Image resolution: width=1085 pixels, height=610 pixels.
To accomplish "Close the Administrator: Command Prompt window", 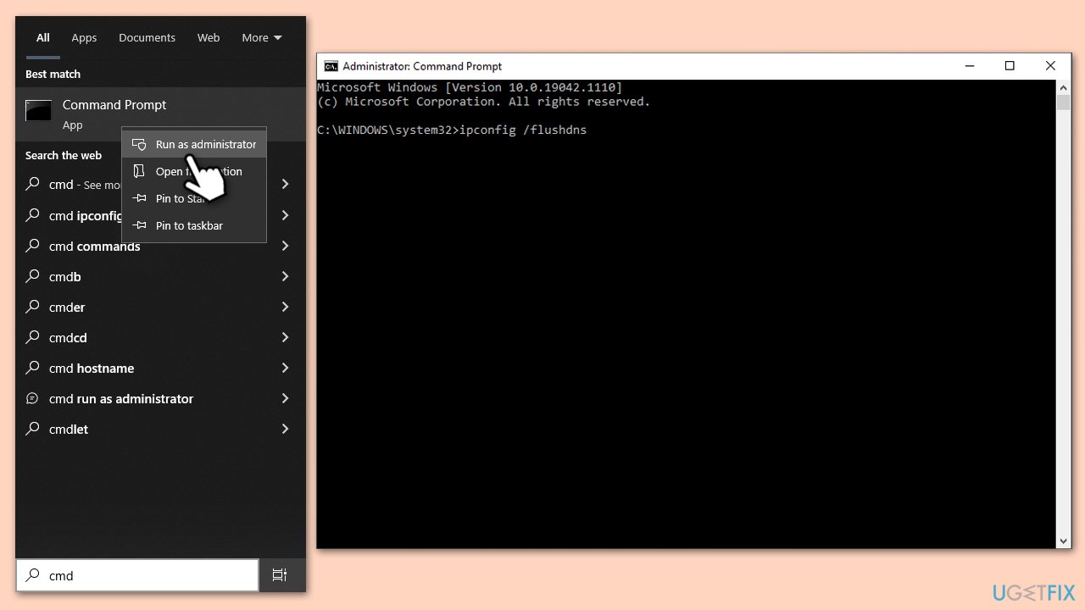I will pyautogui.click(x=1050, y=66).
